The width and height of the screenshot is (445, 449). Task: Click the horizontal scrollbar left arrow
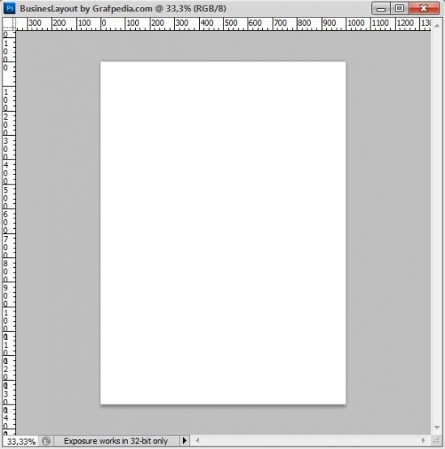pos(197,440)
